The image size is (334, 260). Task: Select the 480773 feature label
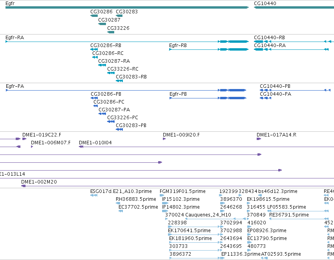coord(257,246)
